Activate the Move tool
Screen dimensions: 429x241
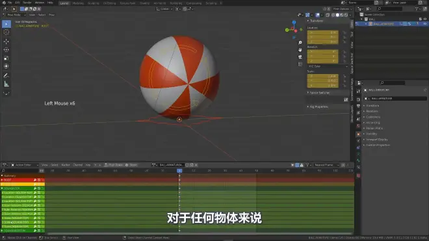click(x=6, y=42)
